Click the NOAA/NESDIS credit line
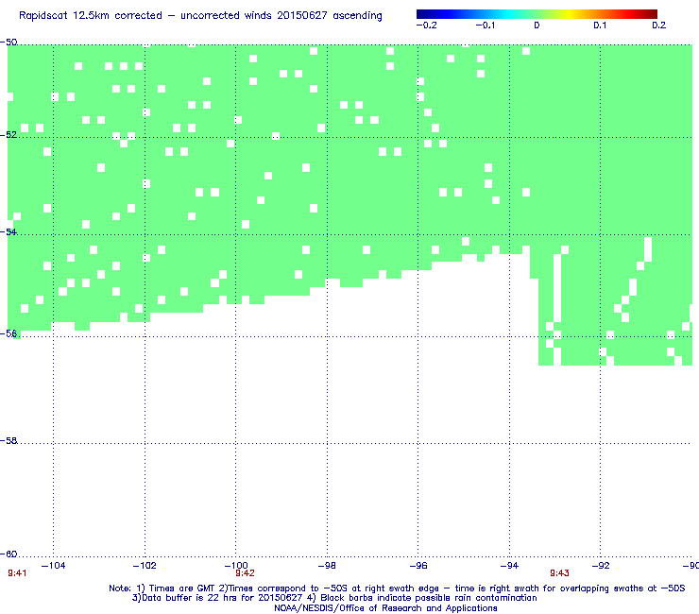The width and height of the screenshot is (699, 614). tap(385, 608)
